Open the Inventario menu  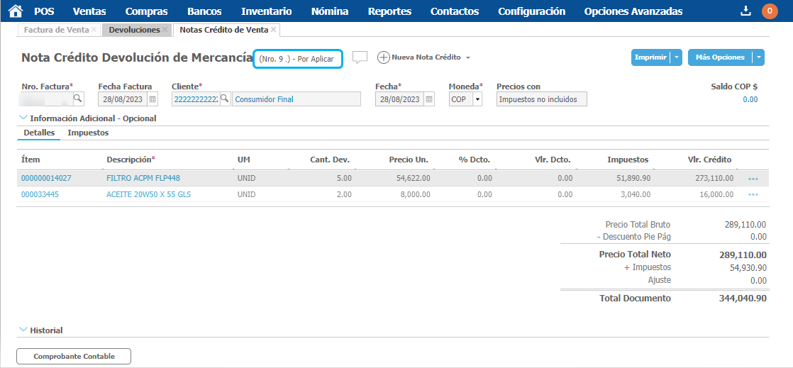click(x=266, y=11)
